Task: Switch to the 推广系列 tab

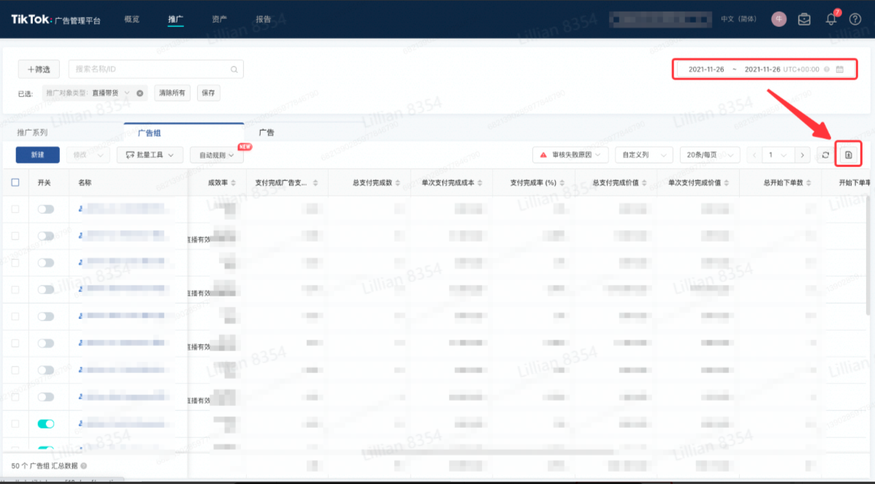Action: tap(32, 133)
